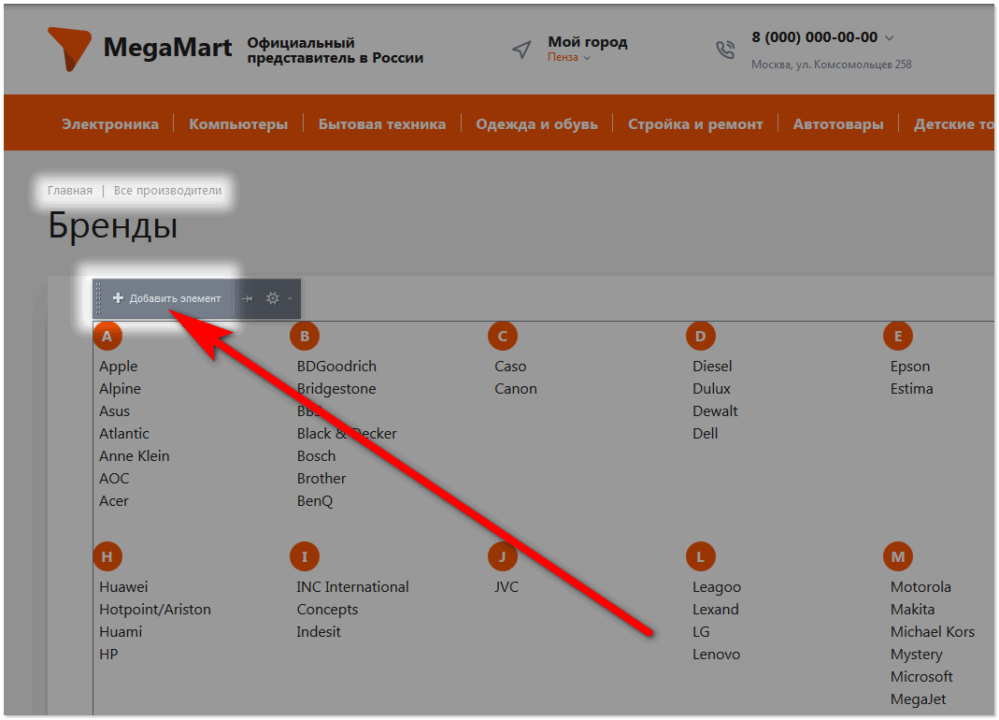Go to Главная breadcrumb link
Image resolution: width=999 pixels, height=720 pixels.
pos(69,190)
